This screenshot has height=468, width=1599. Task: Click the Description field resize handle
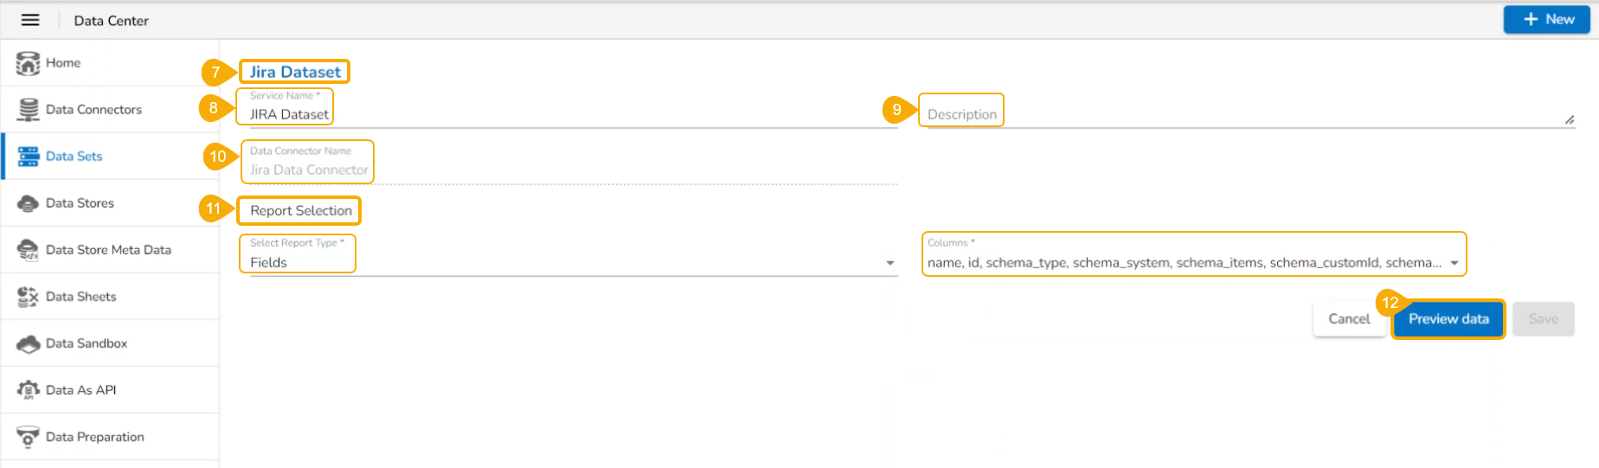(x=1569, y=120)
